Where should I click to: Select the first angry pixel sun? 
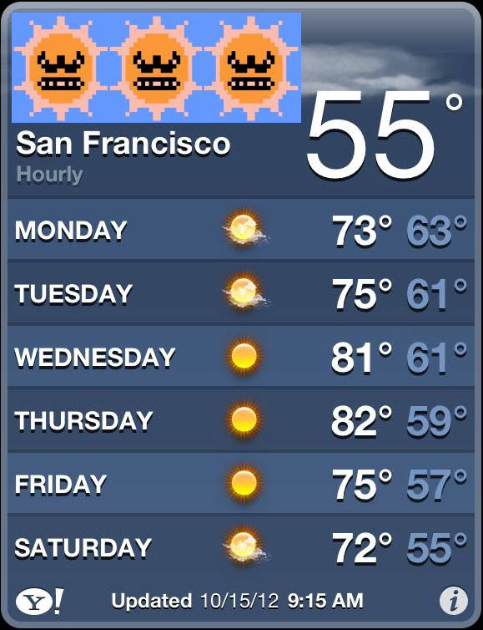(x=61, y=68)
